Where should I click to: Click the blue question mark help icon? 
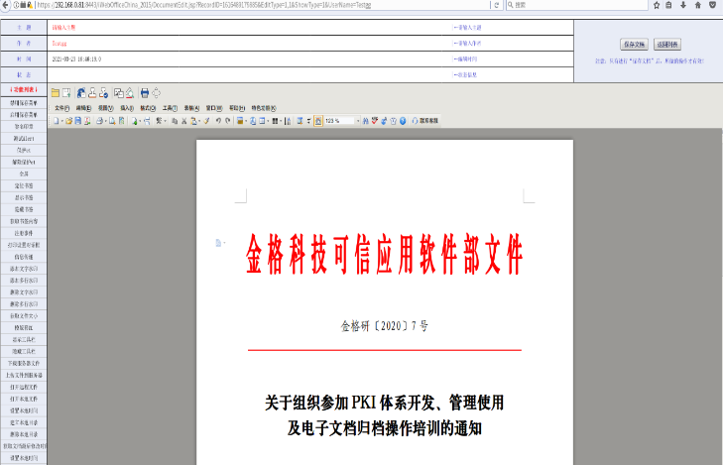pos(403,121)
